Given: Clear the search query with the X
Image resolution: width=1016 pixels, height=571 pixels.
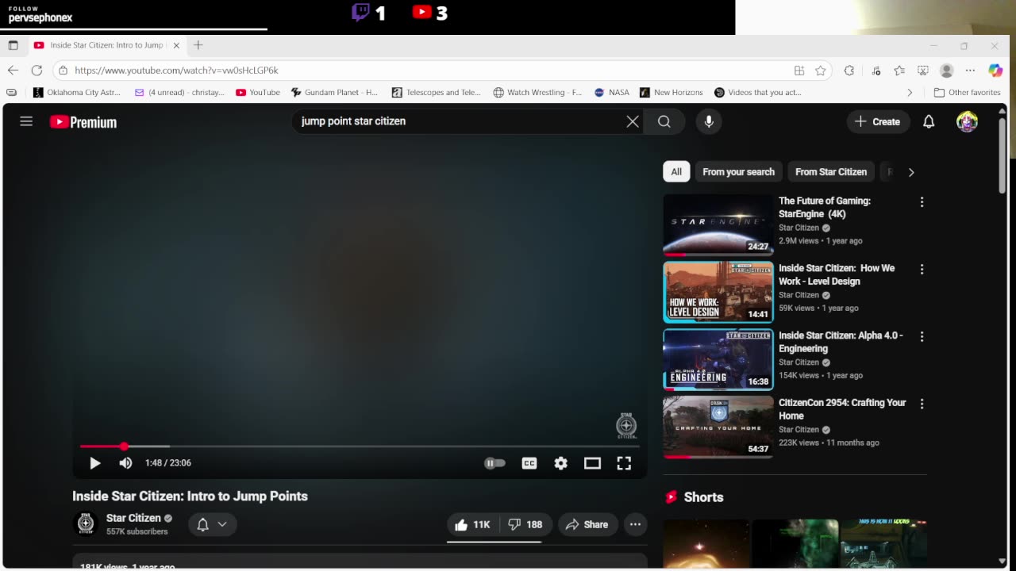Looking at the screenshot, I should click(x=633, y=121).
